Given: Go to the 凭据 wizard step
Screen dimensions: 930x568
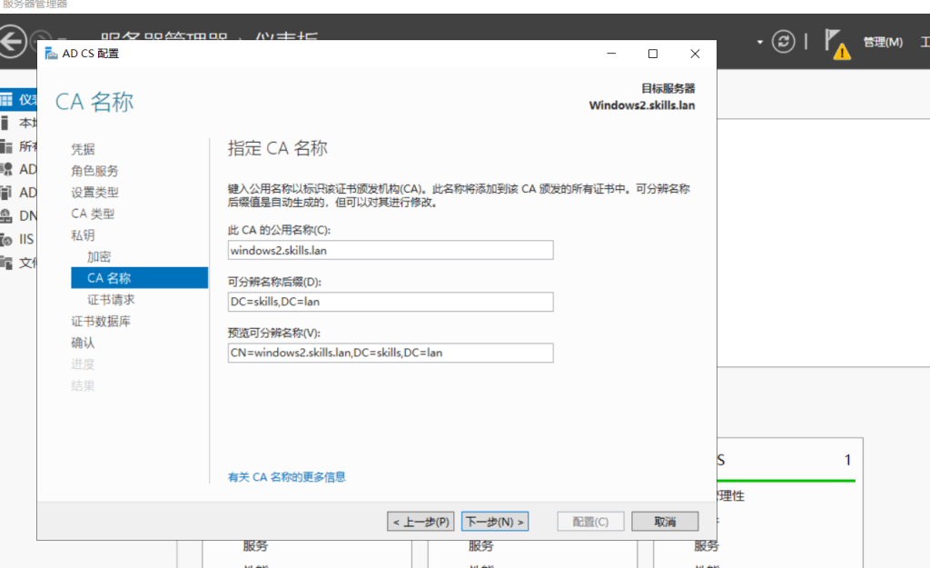Looking at the screenshot, I should pyautogui.click(x=83, y=149).
